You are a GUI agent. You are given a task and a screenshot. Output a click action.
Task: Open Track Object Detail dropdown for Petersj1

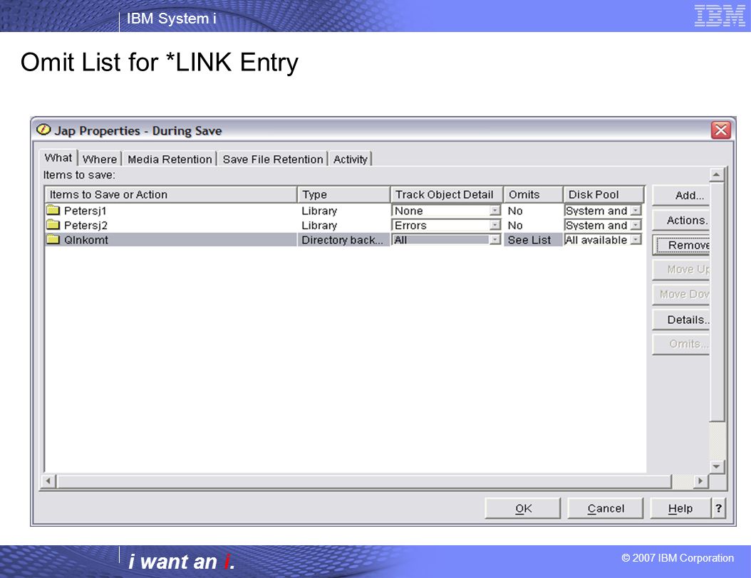tap(494, 211)
